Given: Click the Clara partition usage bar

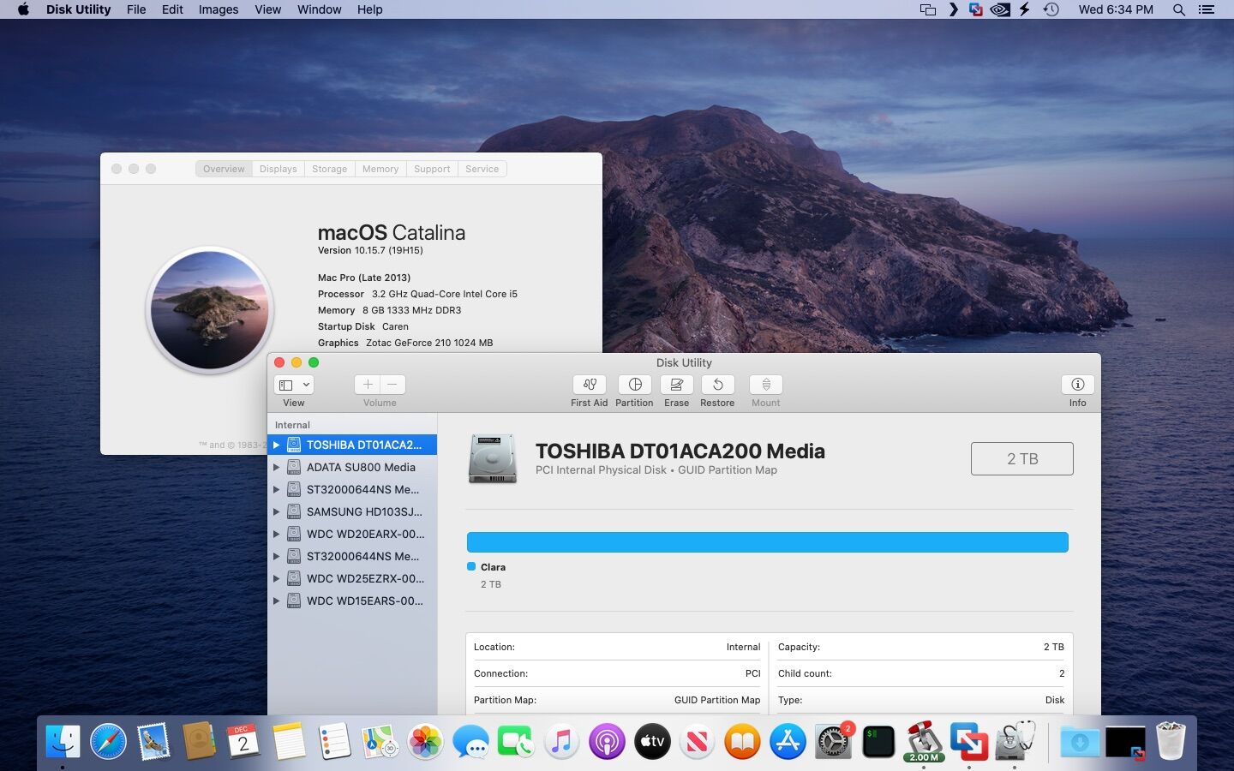Looking at the screenshot, I should [767, 541].
